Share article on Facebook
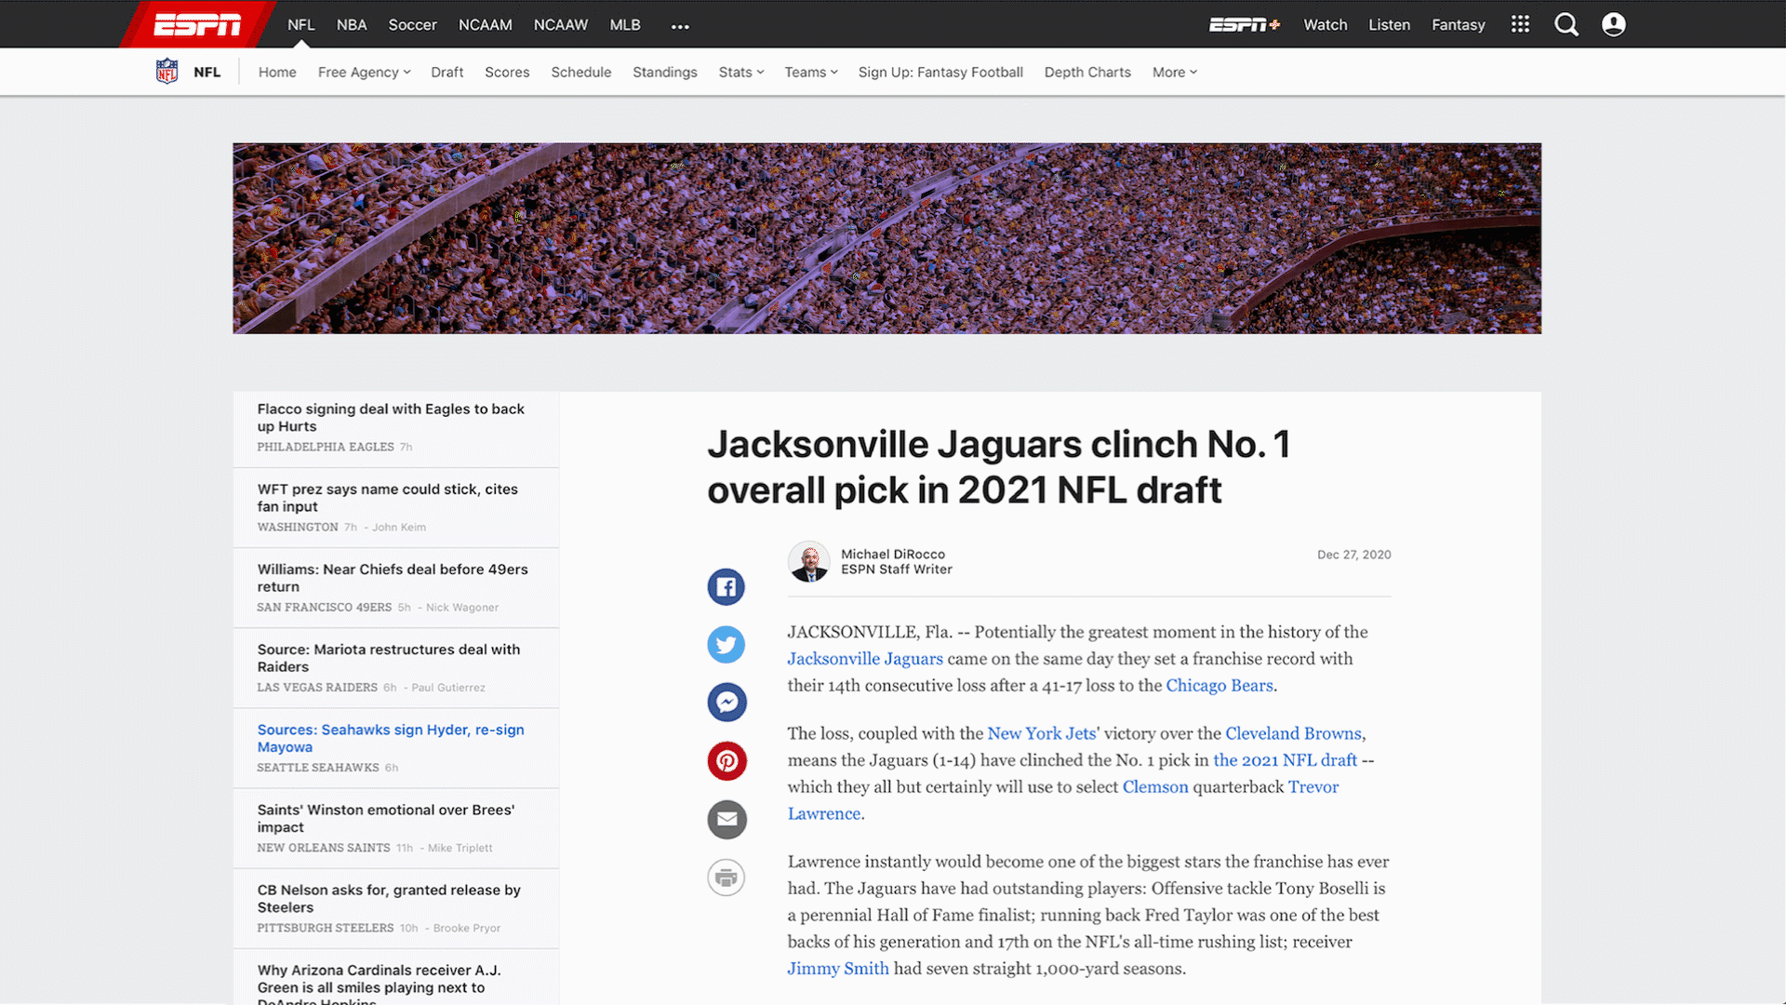 [726, 587]
